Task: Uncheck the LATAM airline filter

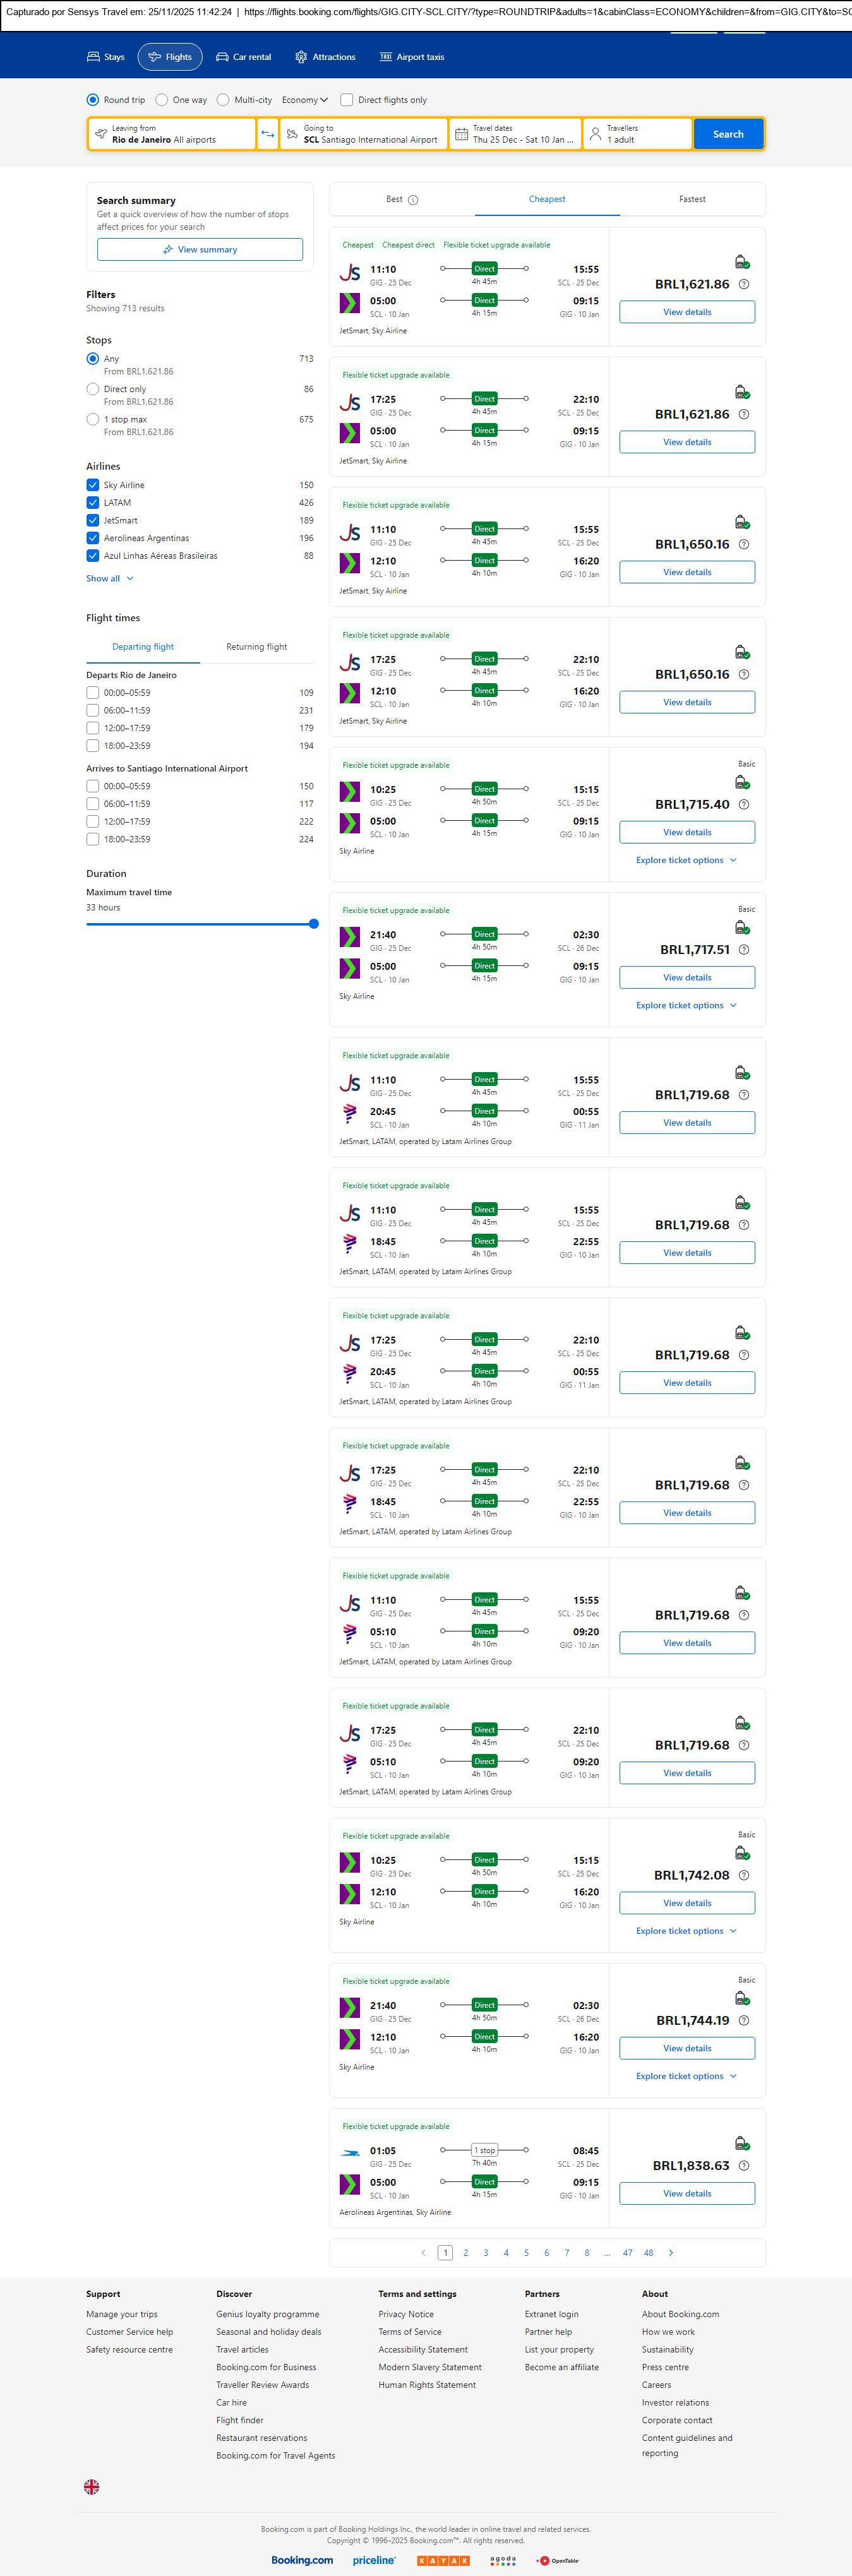Action: (x=93, y=503)
